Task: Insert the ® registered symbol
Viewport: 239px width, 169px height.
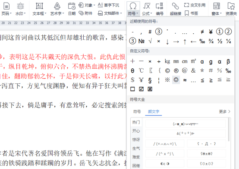Action: 176,70
